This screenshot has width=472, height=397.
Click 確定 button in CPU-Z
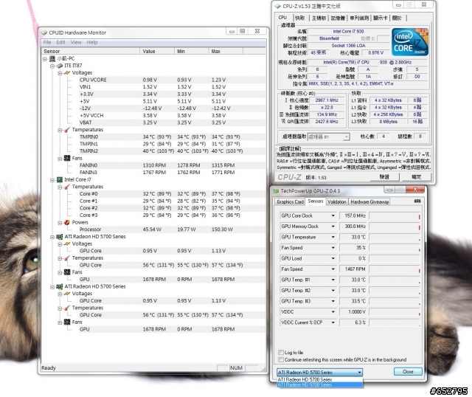[x=417, y=177]
